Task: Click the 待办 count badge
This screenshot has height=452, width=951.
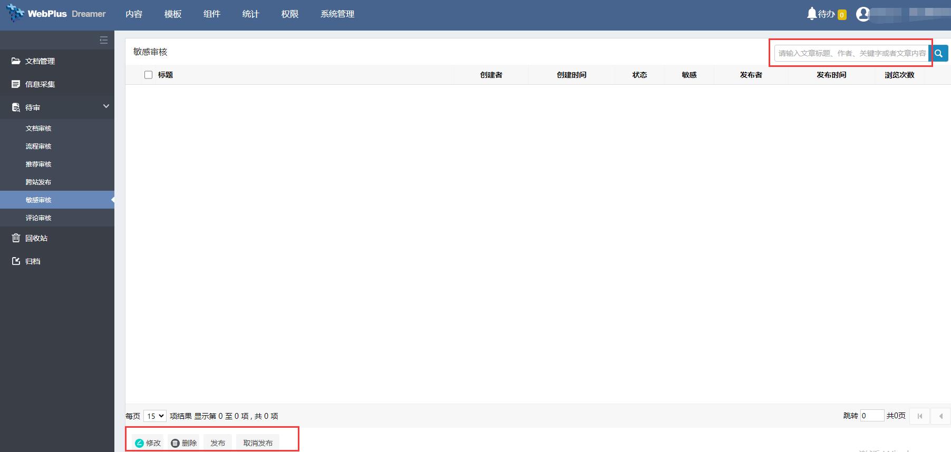Action: [842, 15]
